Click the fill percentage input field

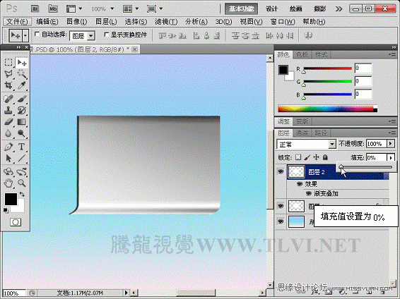pyautogui.click(x=377, y=158)
